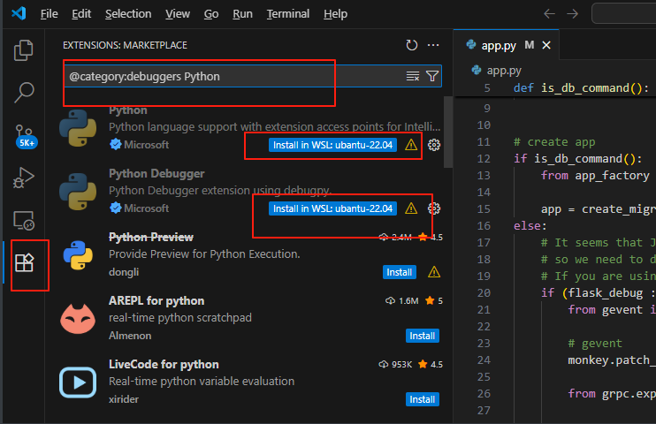Click the 1.6M download count of AREPL
This screenshot has height=424, width=656.
(x=401, y=300)
